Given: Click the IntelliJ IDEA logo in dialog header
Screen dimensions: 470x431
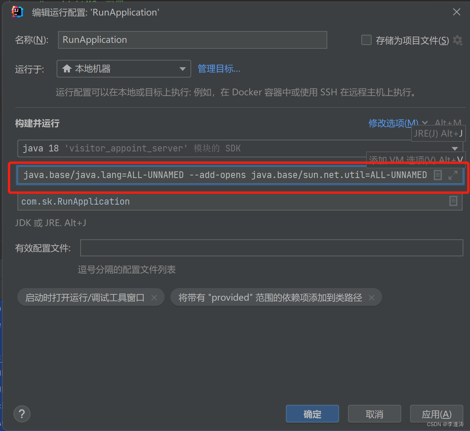Looking at the screenshot, I should (17, 12).
